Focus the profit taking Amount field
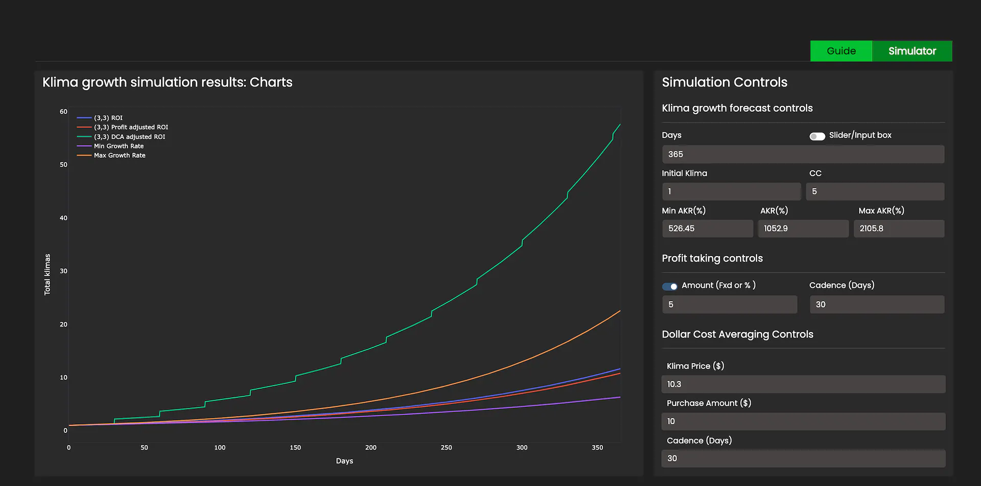 [730, 305]
